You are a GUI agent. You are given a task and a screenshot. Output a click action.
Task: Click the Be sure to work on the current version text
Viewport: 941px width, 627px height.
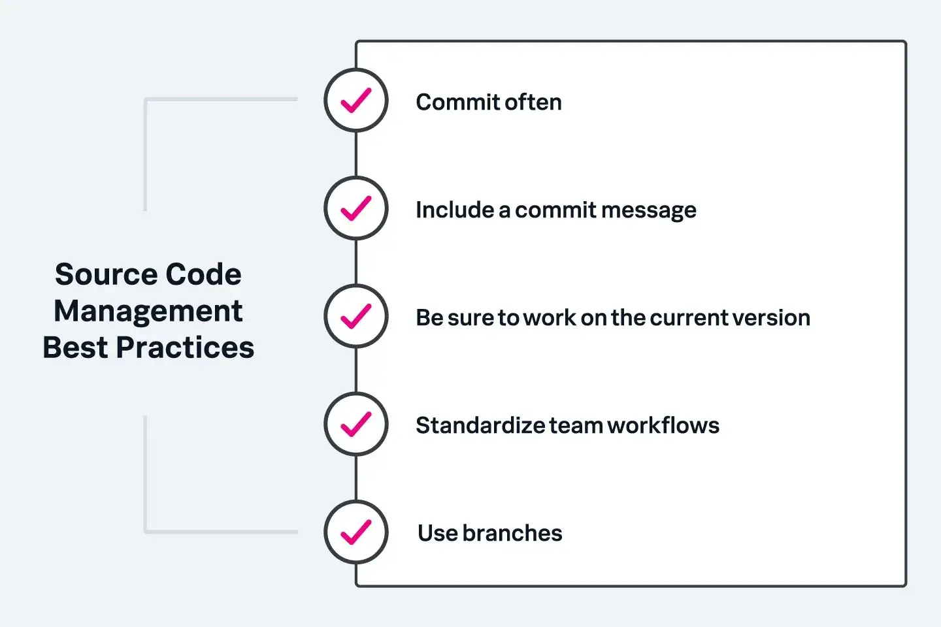pyautogui.click(x=612, y=317)
